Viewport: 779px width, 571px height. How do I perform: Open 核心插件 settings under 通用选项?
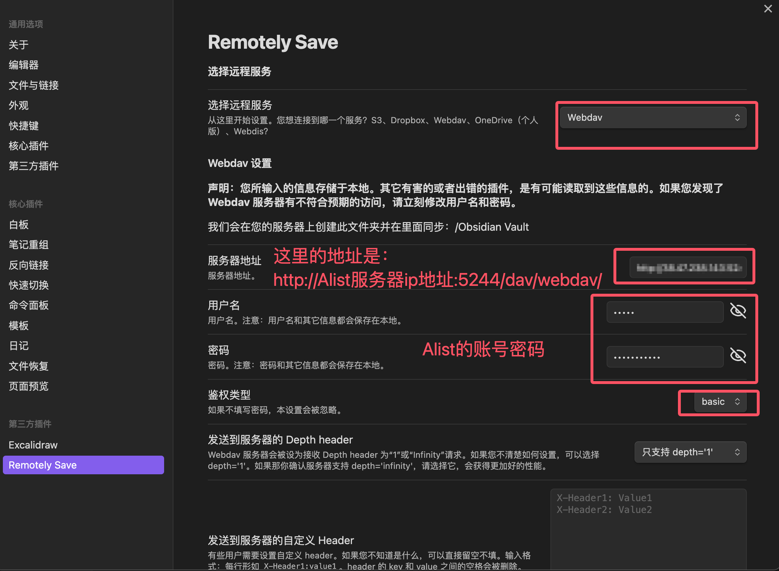click(x=83, y=146)
